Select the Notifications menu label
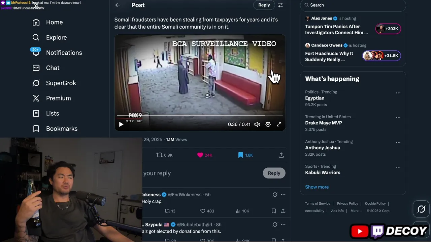Screen dimensions: 431x242 [x=64, y=52]
